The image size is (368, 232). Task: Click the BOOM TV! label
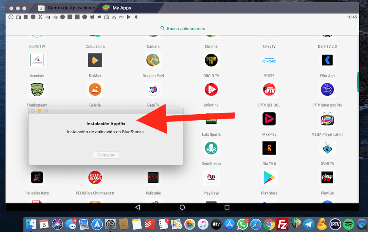pyautogui.click(x=37, y=46)
